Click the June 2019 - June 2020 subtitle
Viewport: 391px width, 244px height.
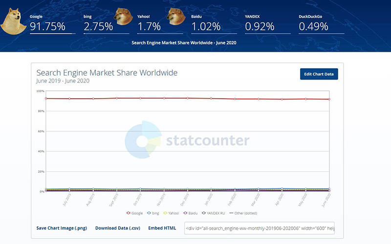click(63, 81)
